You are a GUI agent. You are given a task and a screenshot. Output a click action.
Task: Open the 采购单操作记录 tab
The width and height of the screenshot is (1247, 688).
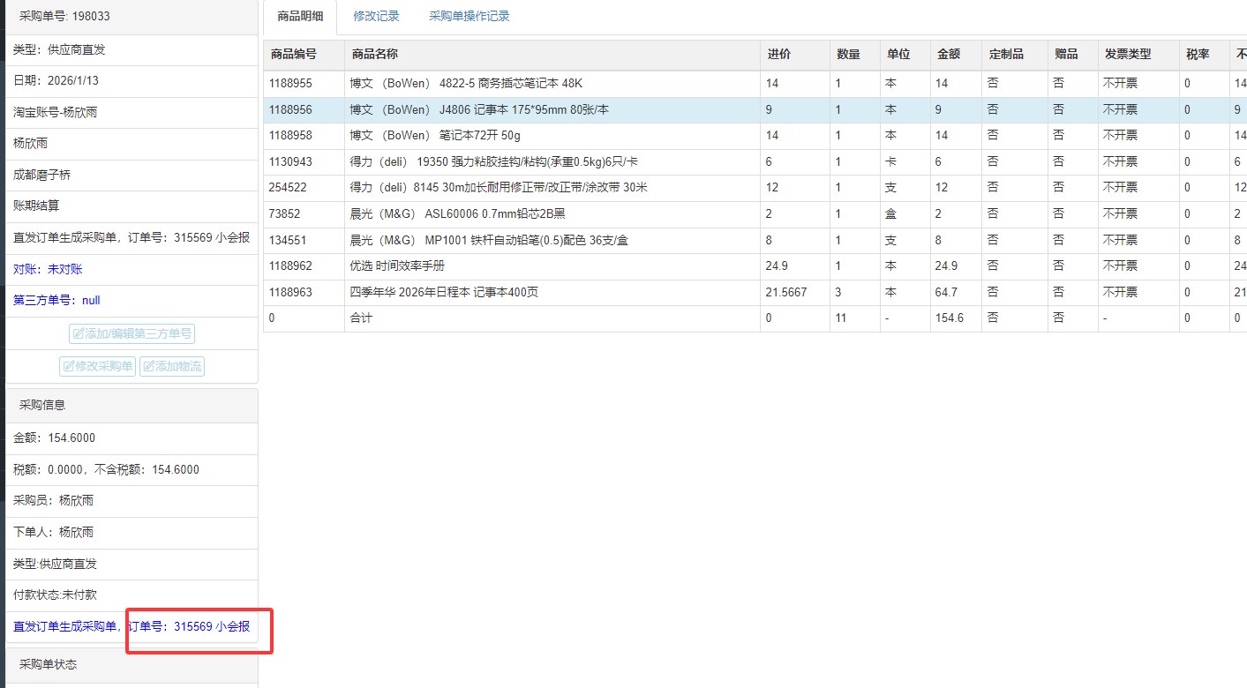click(x=469, y=16)
